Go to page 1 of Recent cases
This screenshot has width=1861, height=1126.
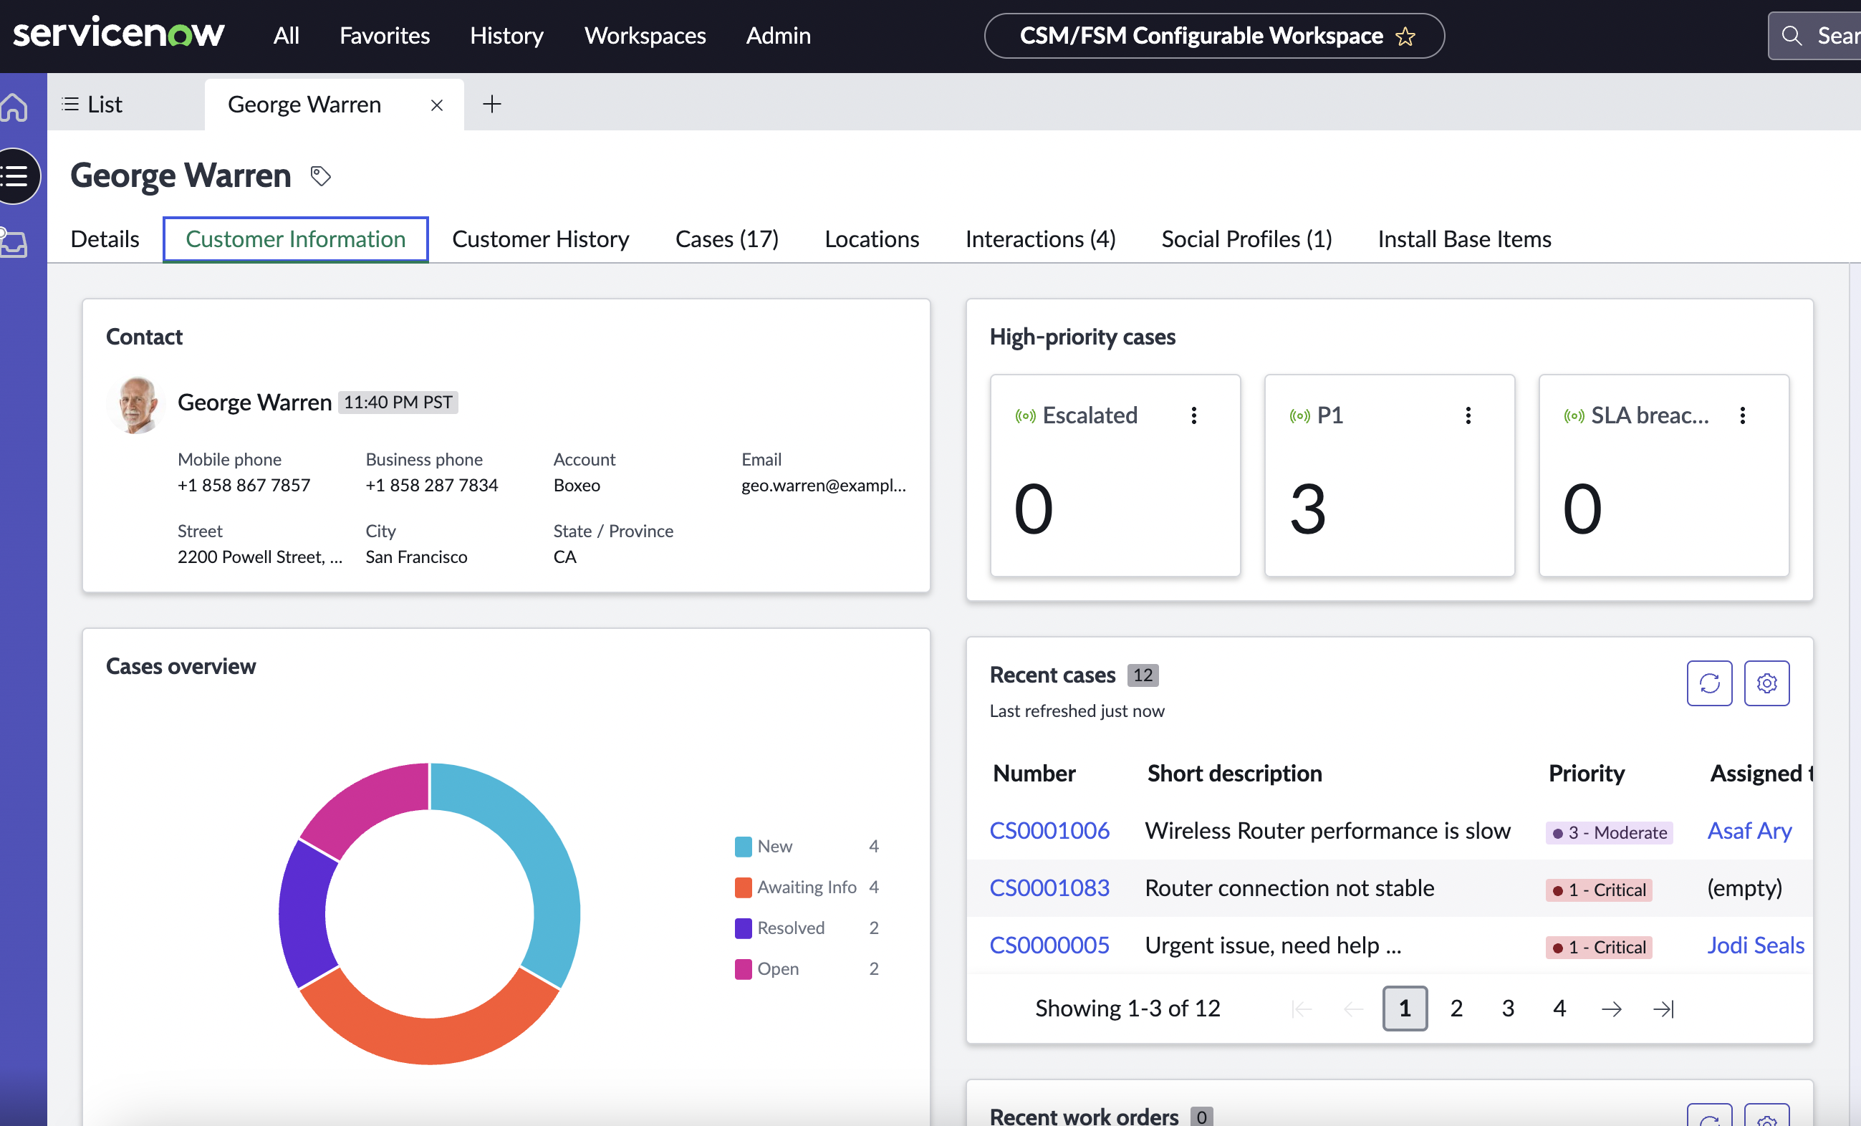1405,1009
